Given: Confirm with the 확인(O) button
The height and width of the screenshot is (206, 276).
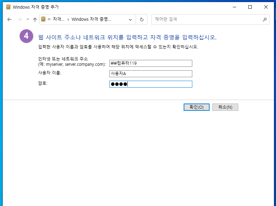Looking at the screenshot, I should click(x=196, y=107).
